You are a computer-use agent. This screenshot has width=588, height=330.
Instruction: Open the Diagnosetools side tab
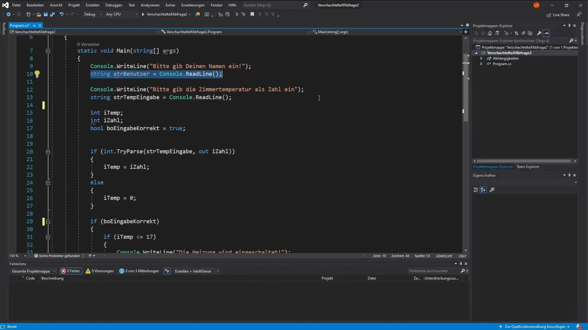click(x=582, y=34)
